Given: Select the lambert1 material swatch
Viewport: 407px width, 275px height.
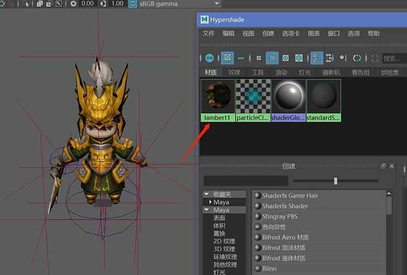Looking at the screenshot, I should (x=218, y=100).
